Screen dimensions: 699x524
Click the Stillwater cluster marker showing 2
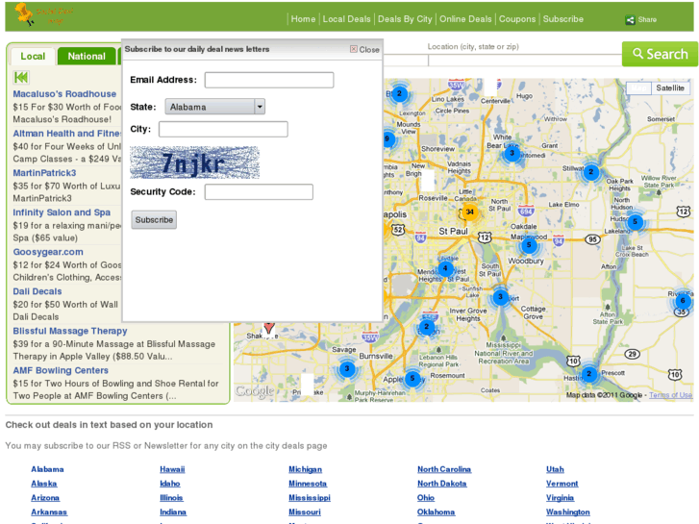click(x=590, y=172)
